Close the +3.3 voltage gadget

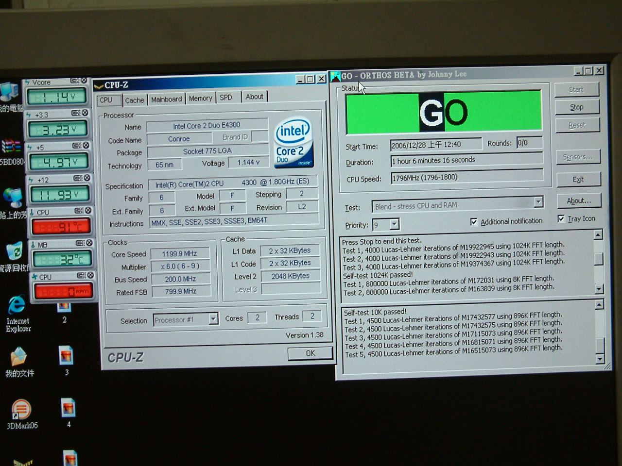coord(85,113)
